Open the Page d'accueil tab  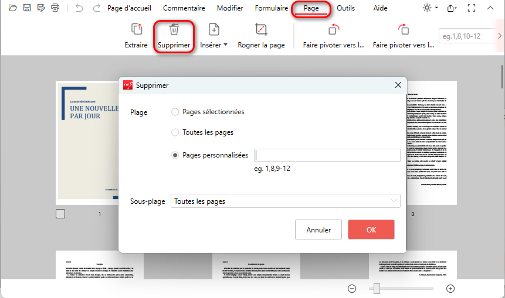click(x=129, y=8)
